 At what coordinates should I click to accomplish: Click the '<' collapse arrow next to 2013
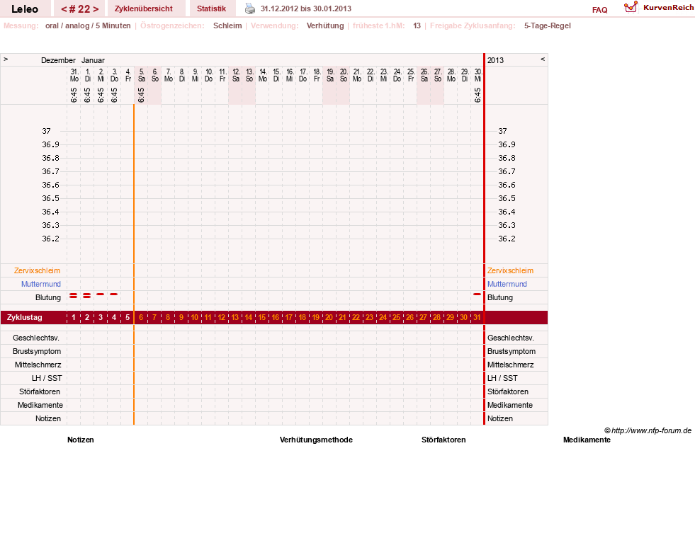(543, 59)
